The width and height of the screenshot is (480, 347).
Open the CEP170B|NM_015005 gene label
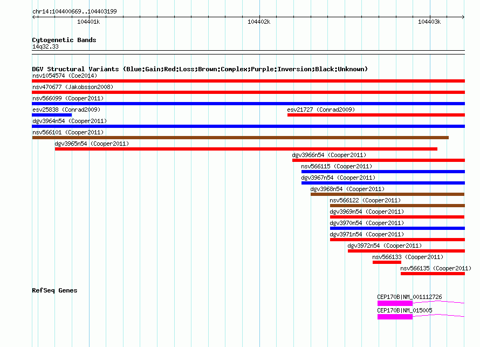404,310
